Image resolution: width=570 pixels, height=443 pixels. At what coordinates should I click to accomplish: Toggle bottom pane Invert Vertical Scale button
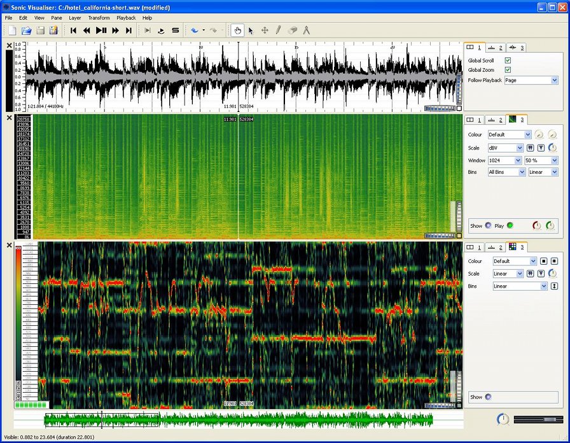pyautogui.click(x=554, y=286)
